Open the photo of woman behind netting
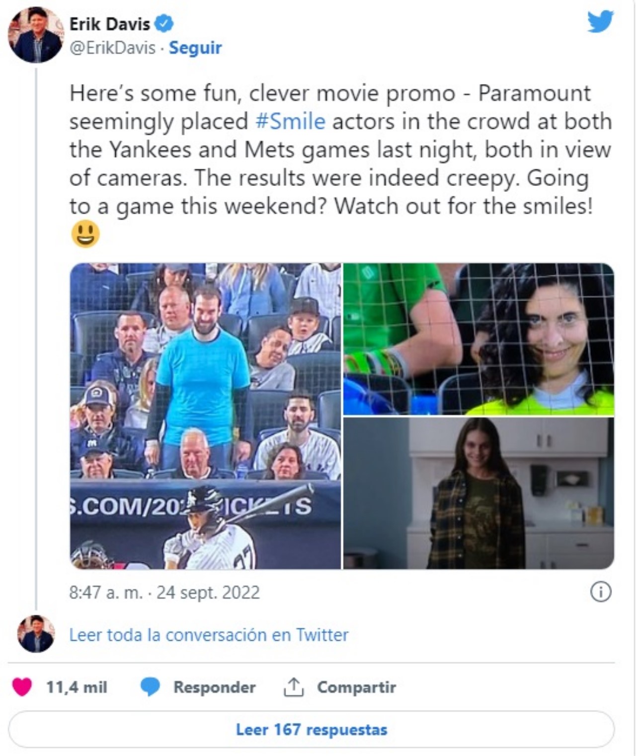 tap(478, 338)
